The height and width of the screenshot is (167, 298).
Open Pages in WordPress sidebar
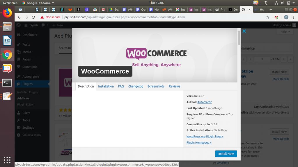26,59
